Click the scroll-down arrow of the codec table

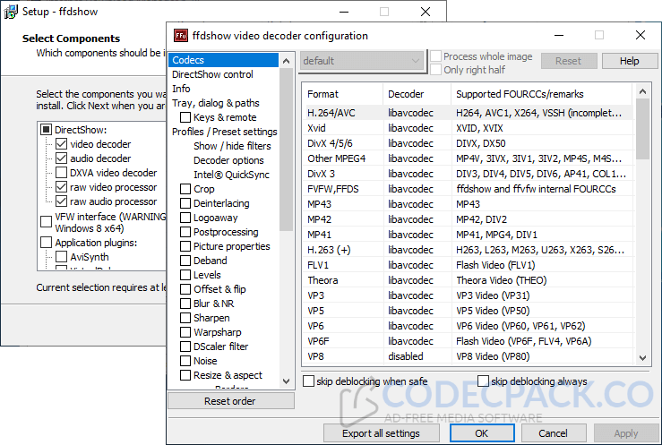[x=642, y=357]
